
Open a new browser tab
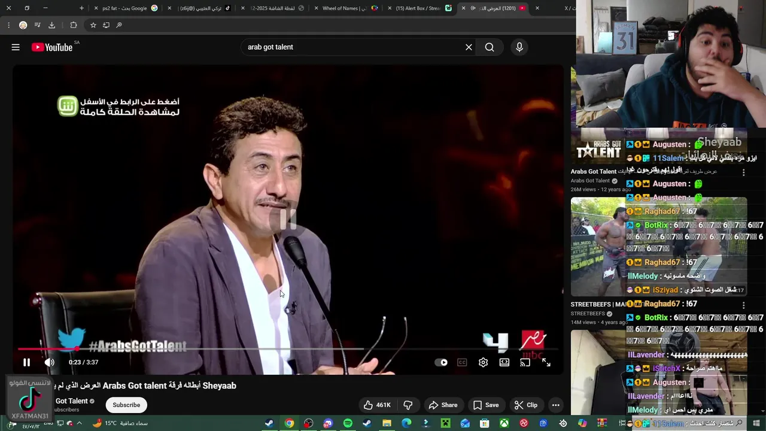pos(82,8)
